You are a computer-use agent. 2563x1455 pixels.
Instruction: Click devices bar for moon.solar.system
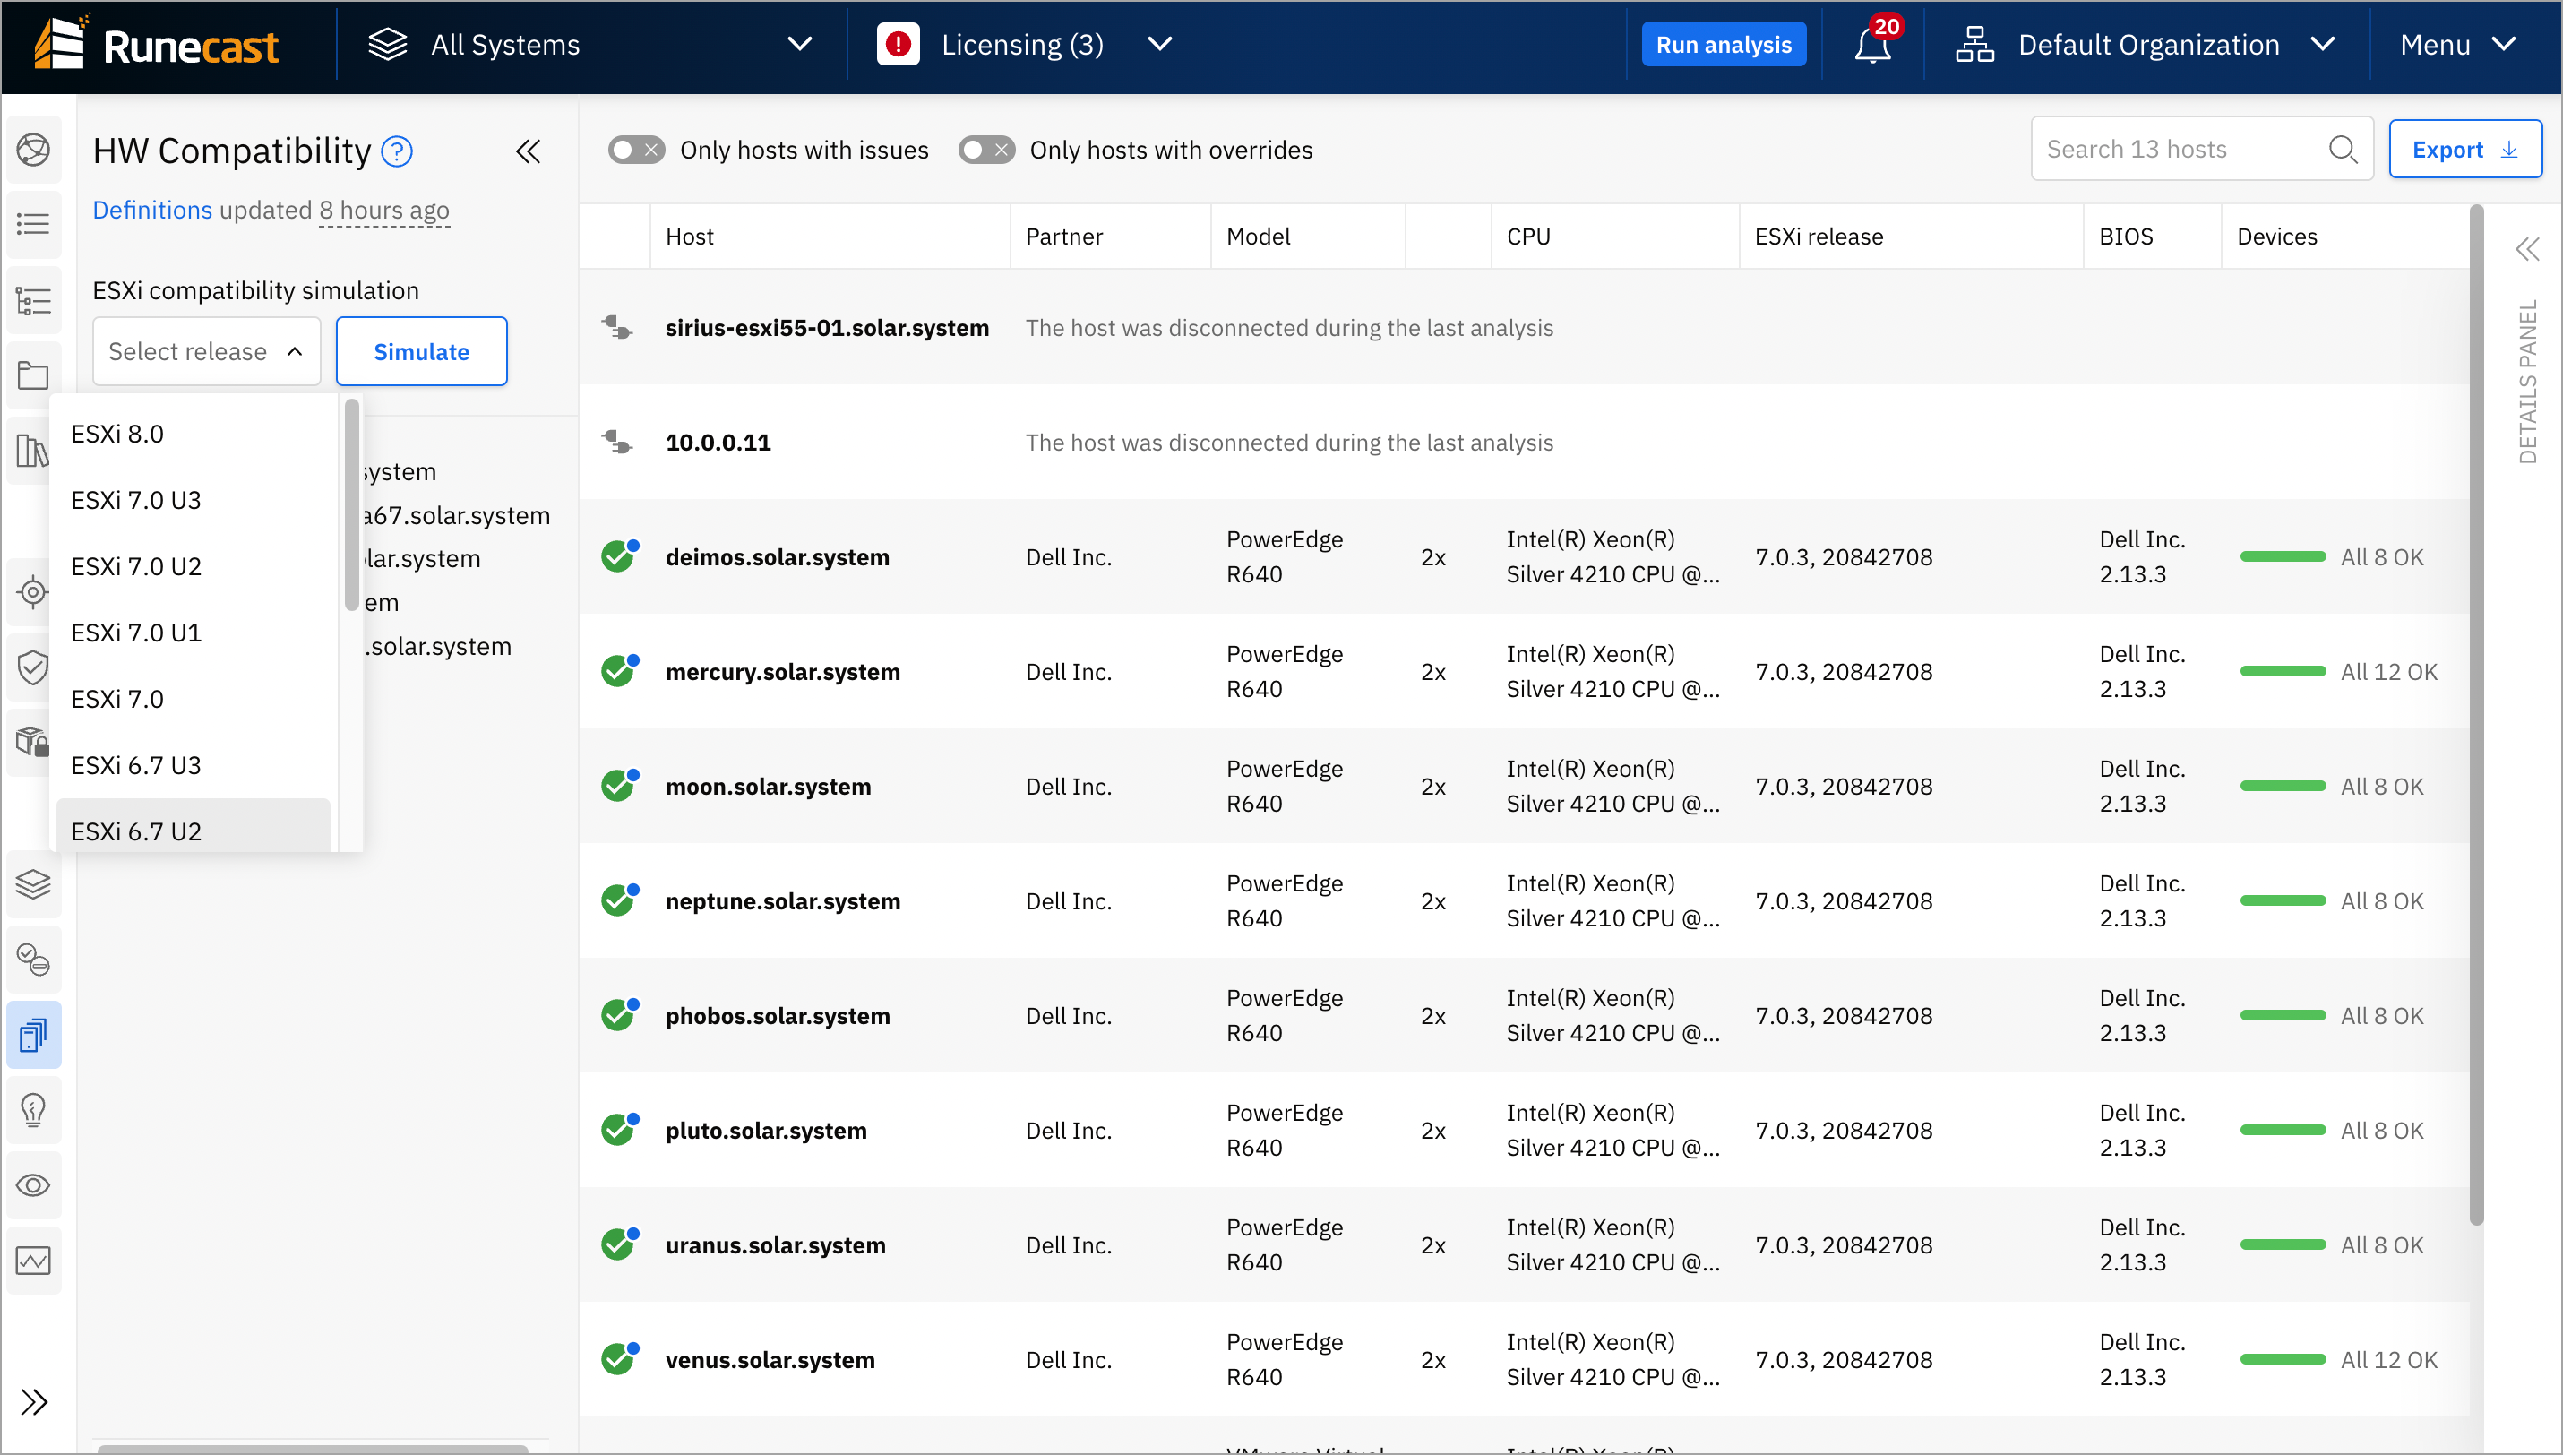coord(2283,786)
